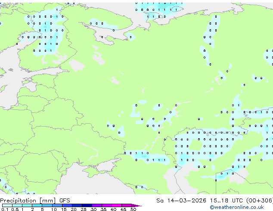This screenshot has height=211, width=273.
Task: Click the "Sa 14-03-2026 15..18 UTC" timestamp
Action: [x=199, y=200]
